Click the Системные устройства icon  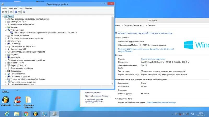point(9,76)
